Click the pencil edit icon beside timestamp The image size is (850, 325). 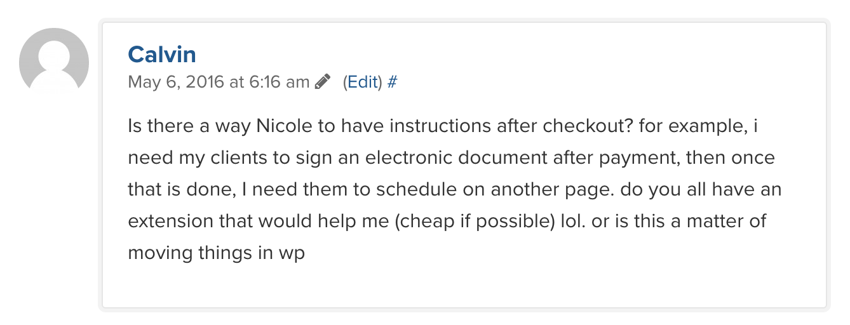point(323,82)
